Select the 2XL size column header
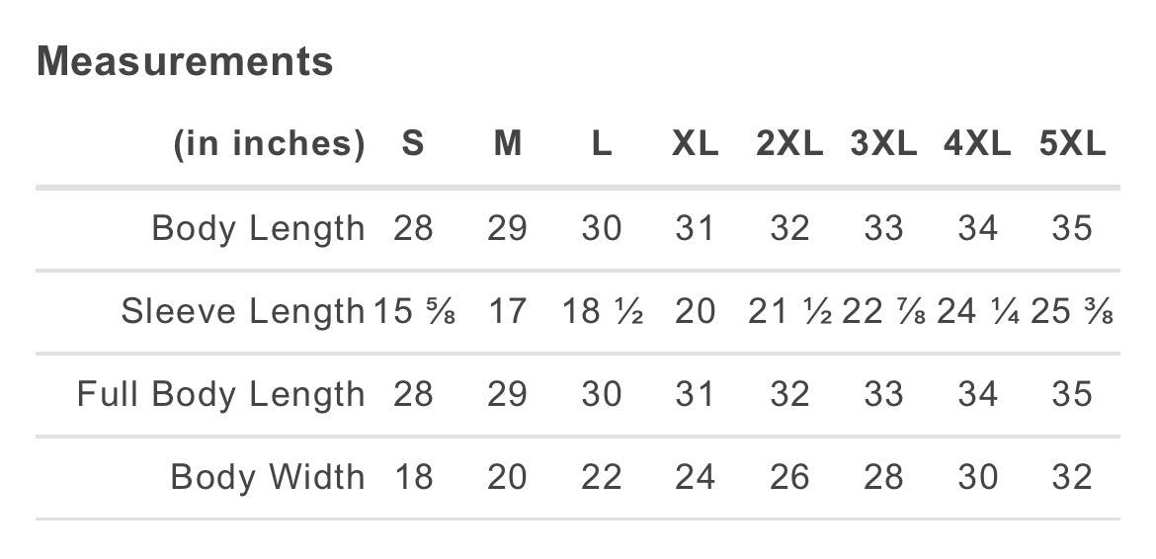The height and width of the screenshot is (559, 1156). point(789,144)
